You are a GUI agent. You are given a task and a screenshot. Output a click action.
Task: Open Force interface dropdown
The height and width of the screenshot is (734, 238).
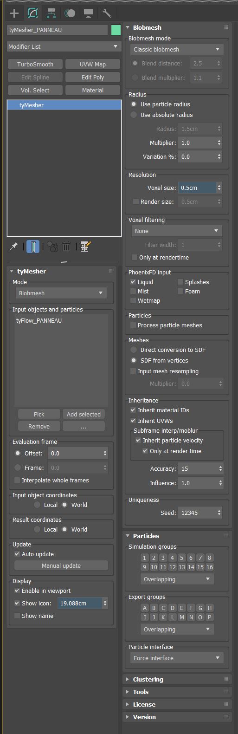pos(176,658)
